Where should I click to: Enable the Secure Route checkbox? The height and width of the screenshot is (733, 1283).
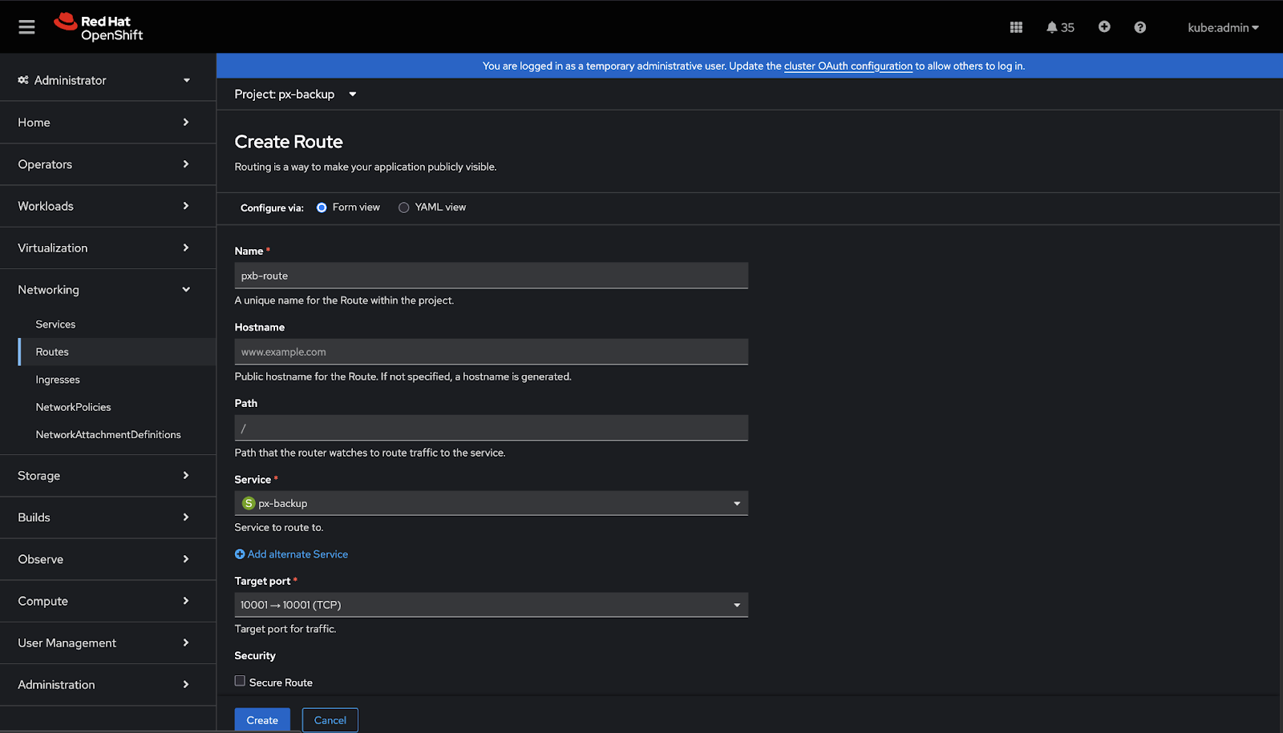(x=240, y=681)
